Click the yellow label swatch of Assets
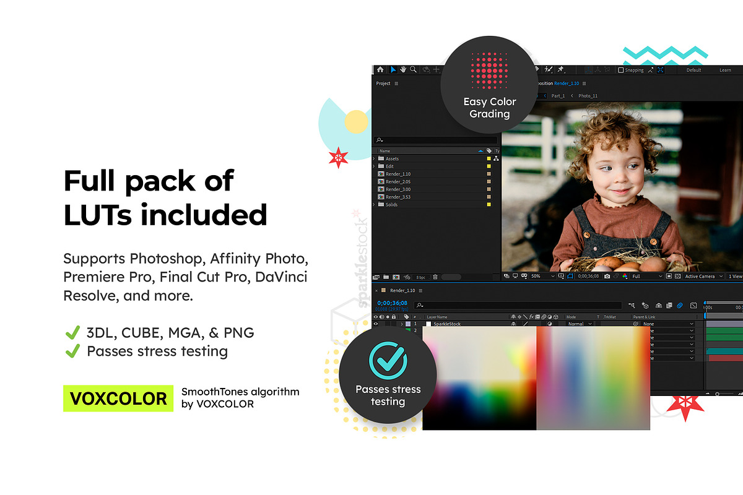This screenshot has height=495, width=743. click(x=489, y=158)
